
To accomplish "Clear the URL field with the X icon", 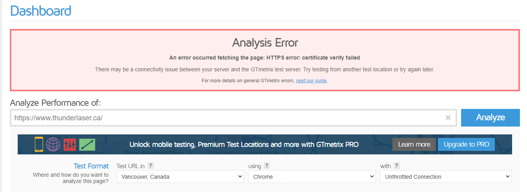I will coord(448,118).
